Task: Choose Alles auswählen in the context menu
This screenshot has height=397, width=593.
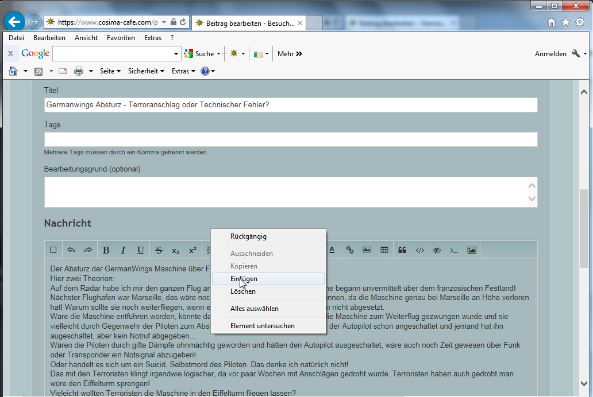Action: coord(254,309)
